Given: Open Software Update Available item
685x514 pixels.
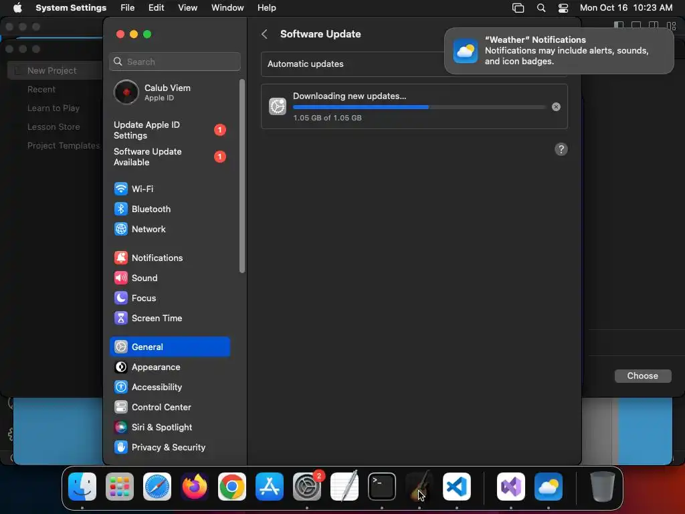Looking at the screenshot, I should (x=169, y=157).
